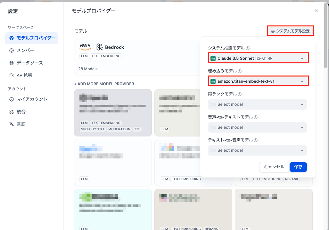Click the データソース database icon

click(x=12, y=63)
